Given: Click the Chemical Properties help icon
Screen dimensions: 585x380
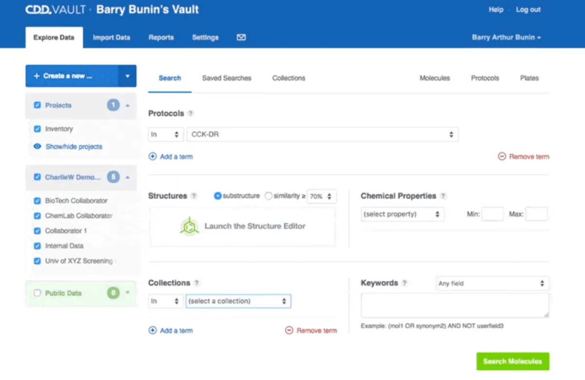Looking at the screenshot, I should [x=443, y=196].
